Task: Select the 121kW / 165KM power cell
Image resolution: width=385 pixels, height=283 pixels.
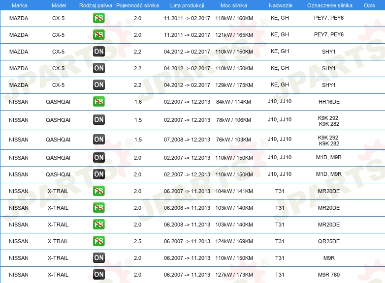Action: [x=234, y=35]
